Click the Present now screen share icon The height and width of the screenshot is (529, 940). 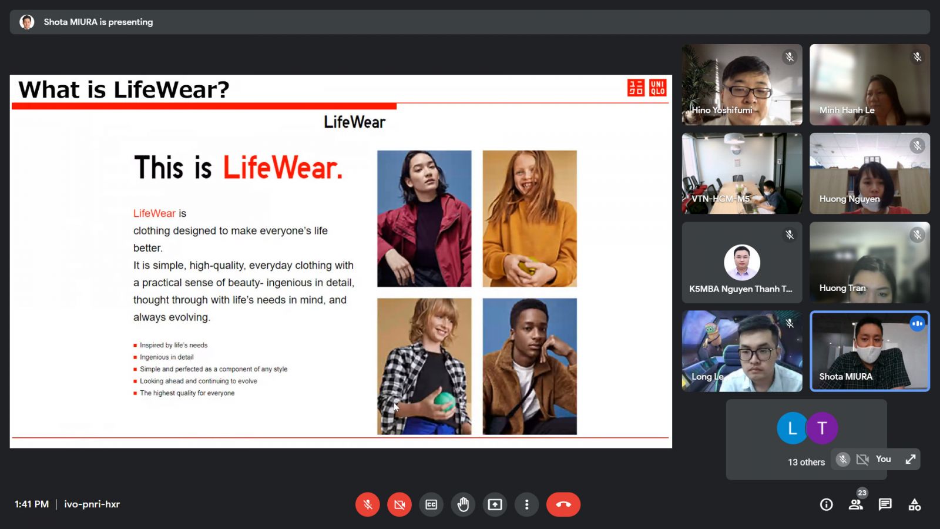(495, 504)
